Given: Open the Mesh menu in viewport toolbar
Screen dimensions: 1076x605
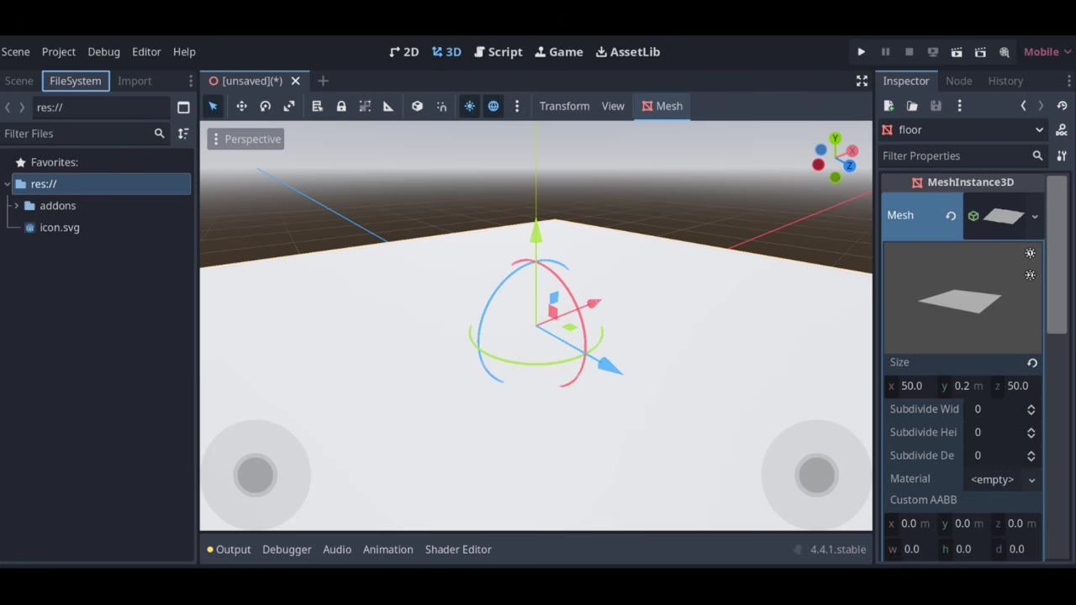Looking at the screenshot, I should [x=662, y=106].
